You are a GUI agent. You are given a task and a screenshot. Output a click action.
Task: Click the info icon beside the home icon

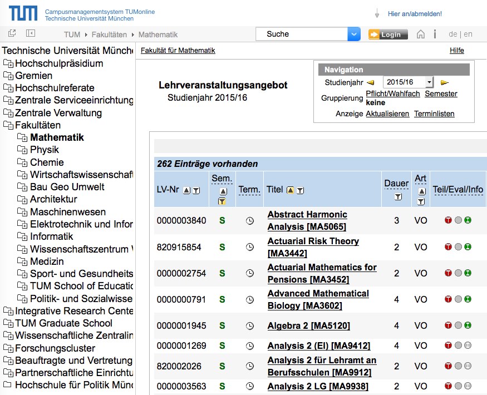[x=434, y=34]
